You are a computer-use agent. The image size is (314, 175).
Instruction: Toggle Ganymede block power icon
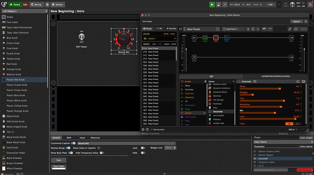pyautogui.click(x=304, y=81)
